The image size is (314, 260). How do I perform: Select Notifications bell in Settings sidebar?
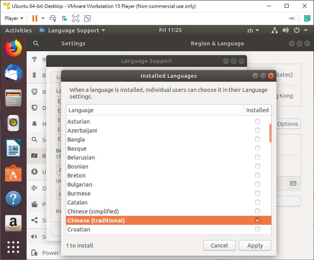[34, 124]
